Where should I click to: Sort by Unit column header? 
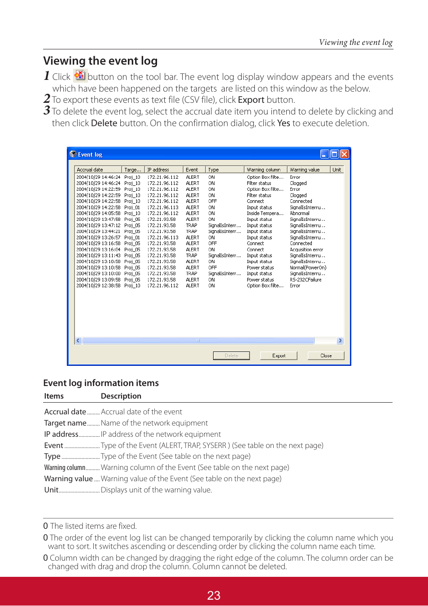coord(337,170)
